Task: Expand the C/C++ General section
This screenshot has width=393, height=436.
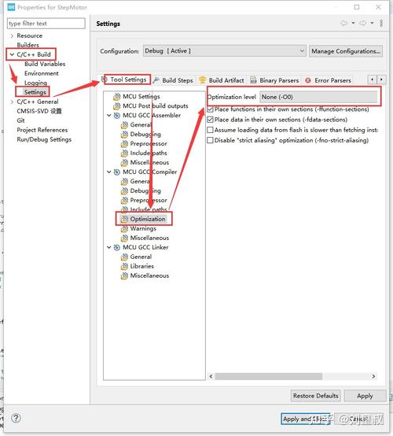Action: pos(12,102)
